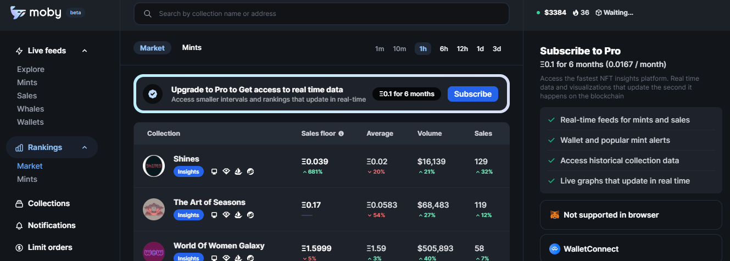Click the Shines volume $16,139
Image resolution: width=730 pixels, height=261 pixels.
(432, 162)
